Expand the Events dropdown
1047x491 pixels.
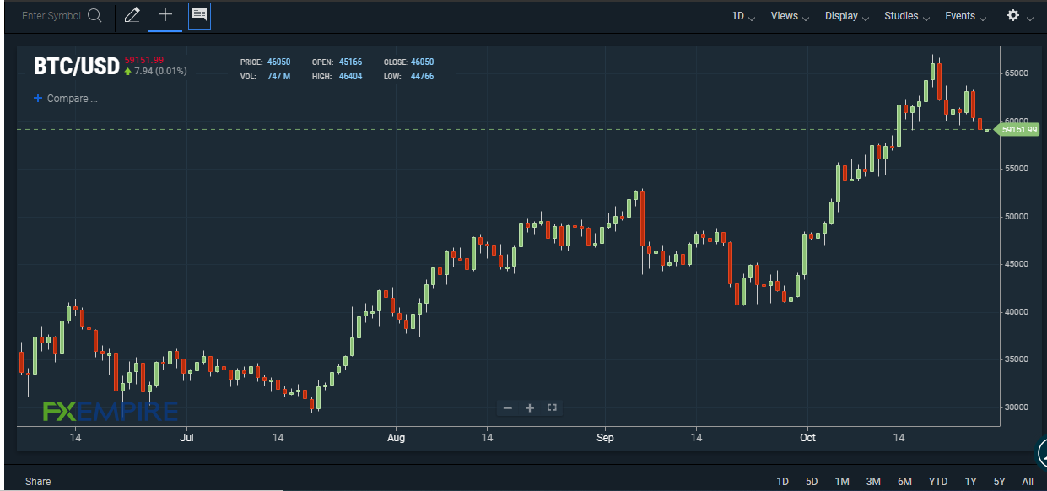[966, 16]
